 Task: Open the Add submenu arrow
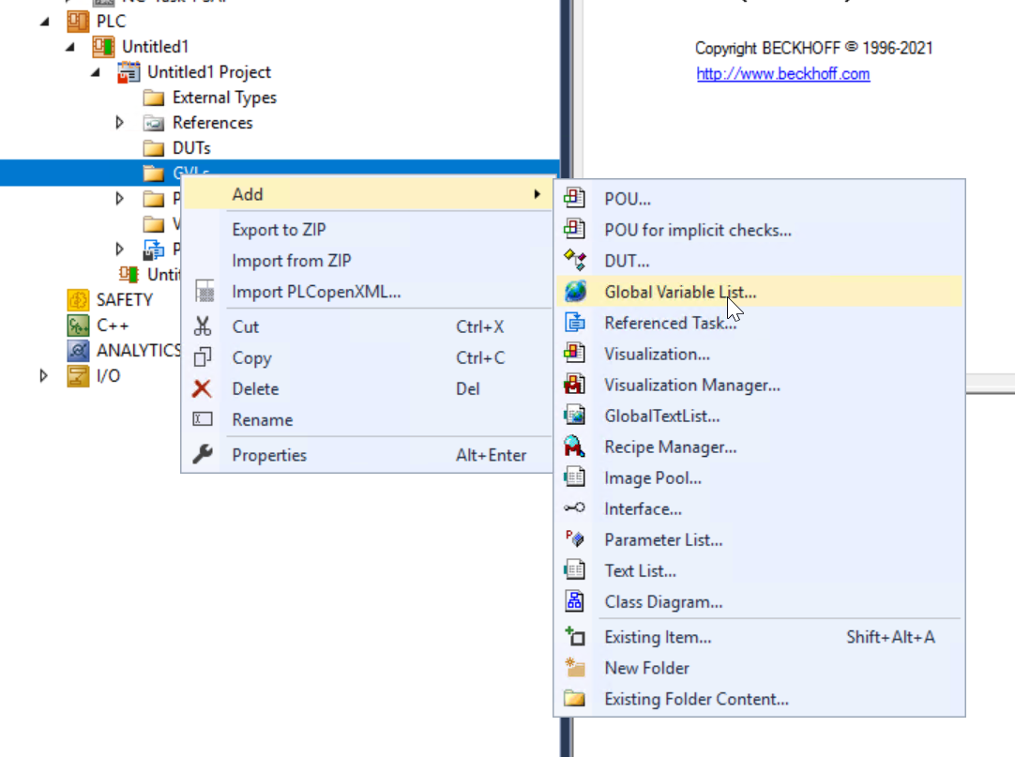click(537, 194)
